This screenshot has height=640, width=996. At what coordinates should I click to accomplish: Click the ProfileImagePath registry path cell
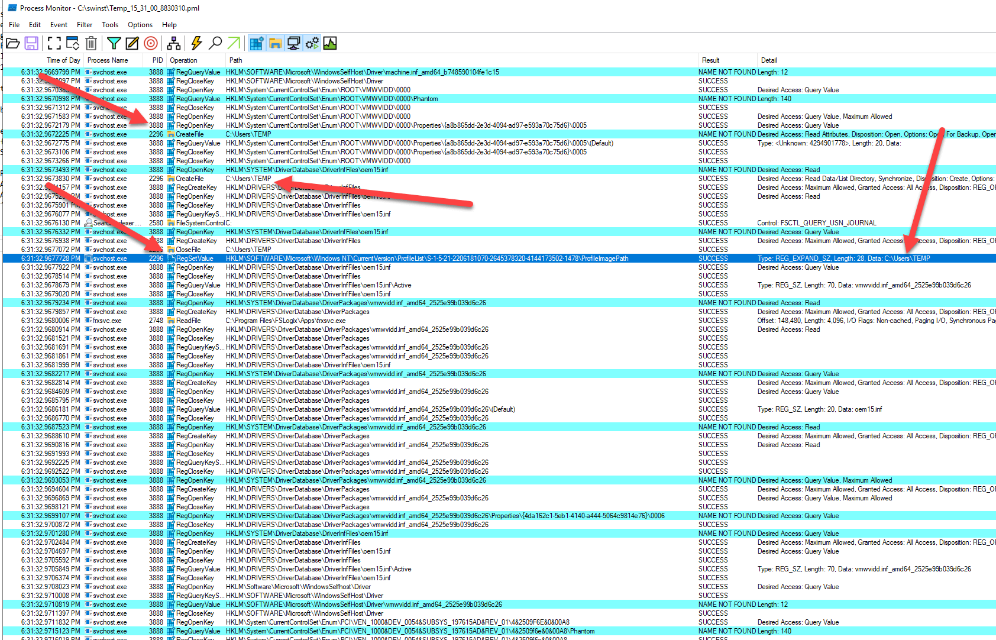427,258
